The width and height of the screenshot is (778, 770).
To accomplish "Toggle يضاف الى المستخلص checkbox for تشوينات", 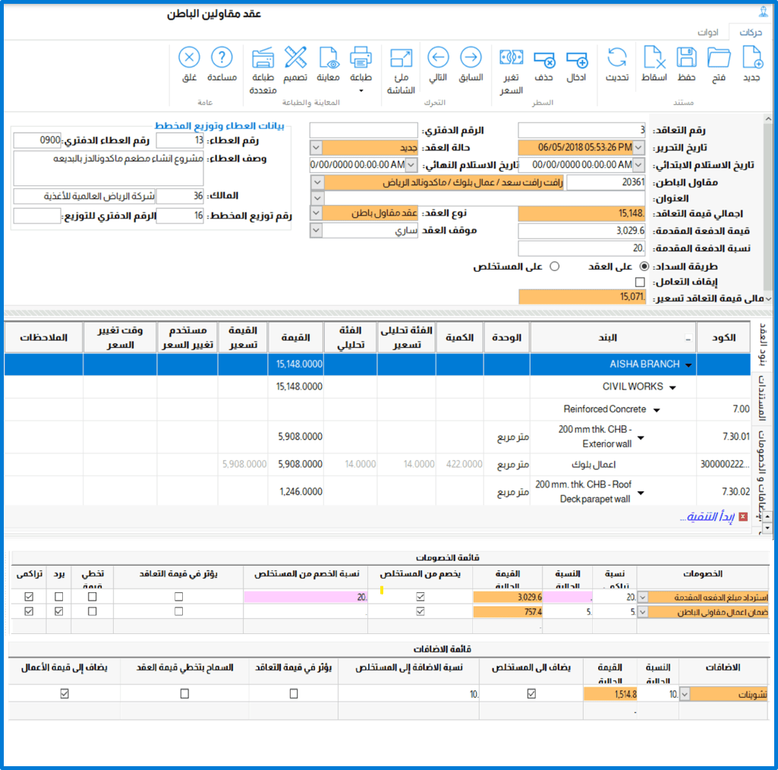I will coord(531,693).
